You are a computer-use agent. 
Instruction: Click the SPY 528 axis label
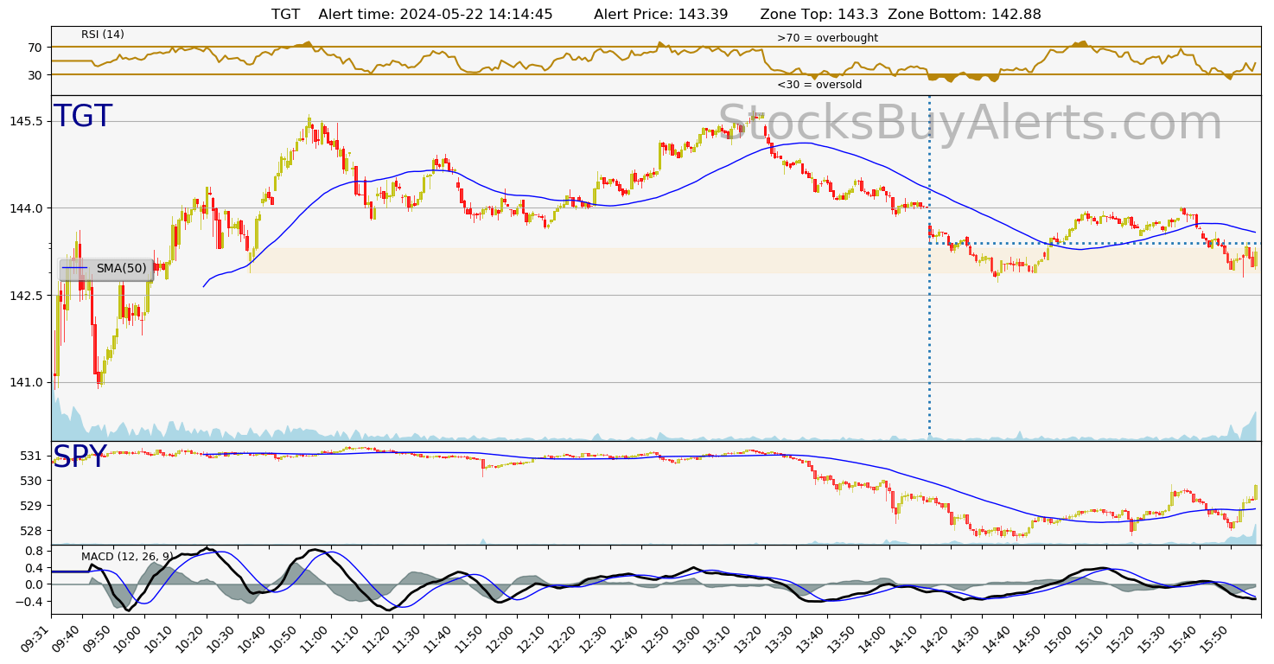click(33, 531)
